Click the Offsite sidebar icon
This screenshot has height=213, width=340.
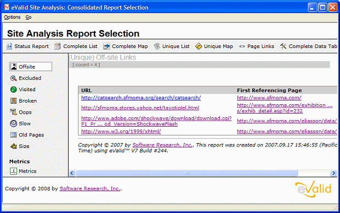pyautogui.click(x=14, y=67)
